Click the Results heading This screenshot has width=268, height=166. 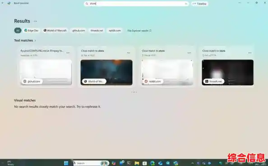22,21
